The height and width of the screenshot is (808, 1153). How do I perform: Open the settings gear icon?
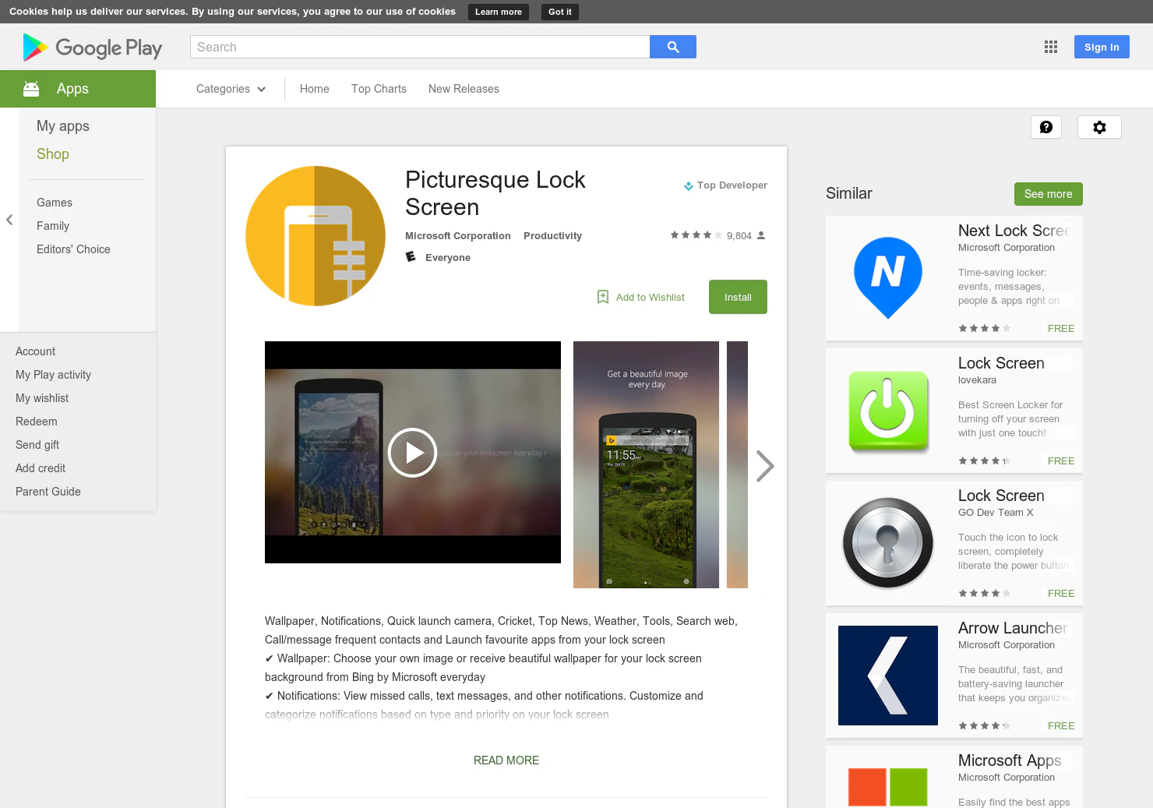pos(1099,127)
